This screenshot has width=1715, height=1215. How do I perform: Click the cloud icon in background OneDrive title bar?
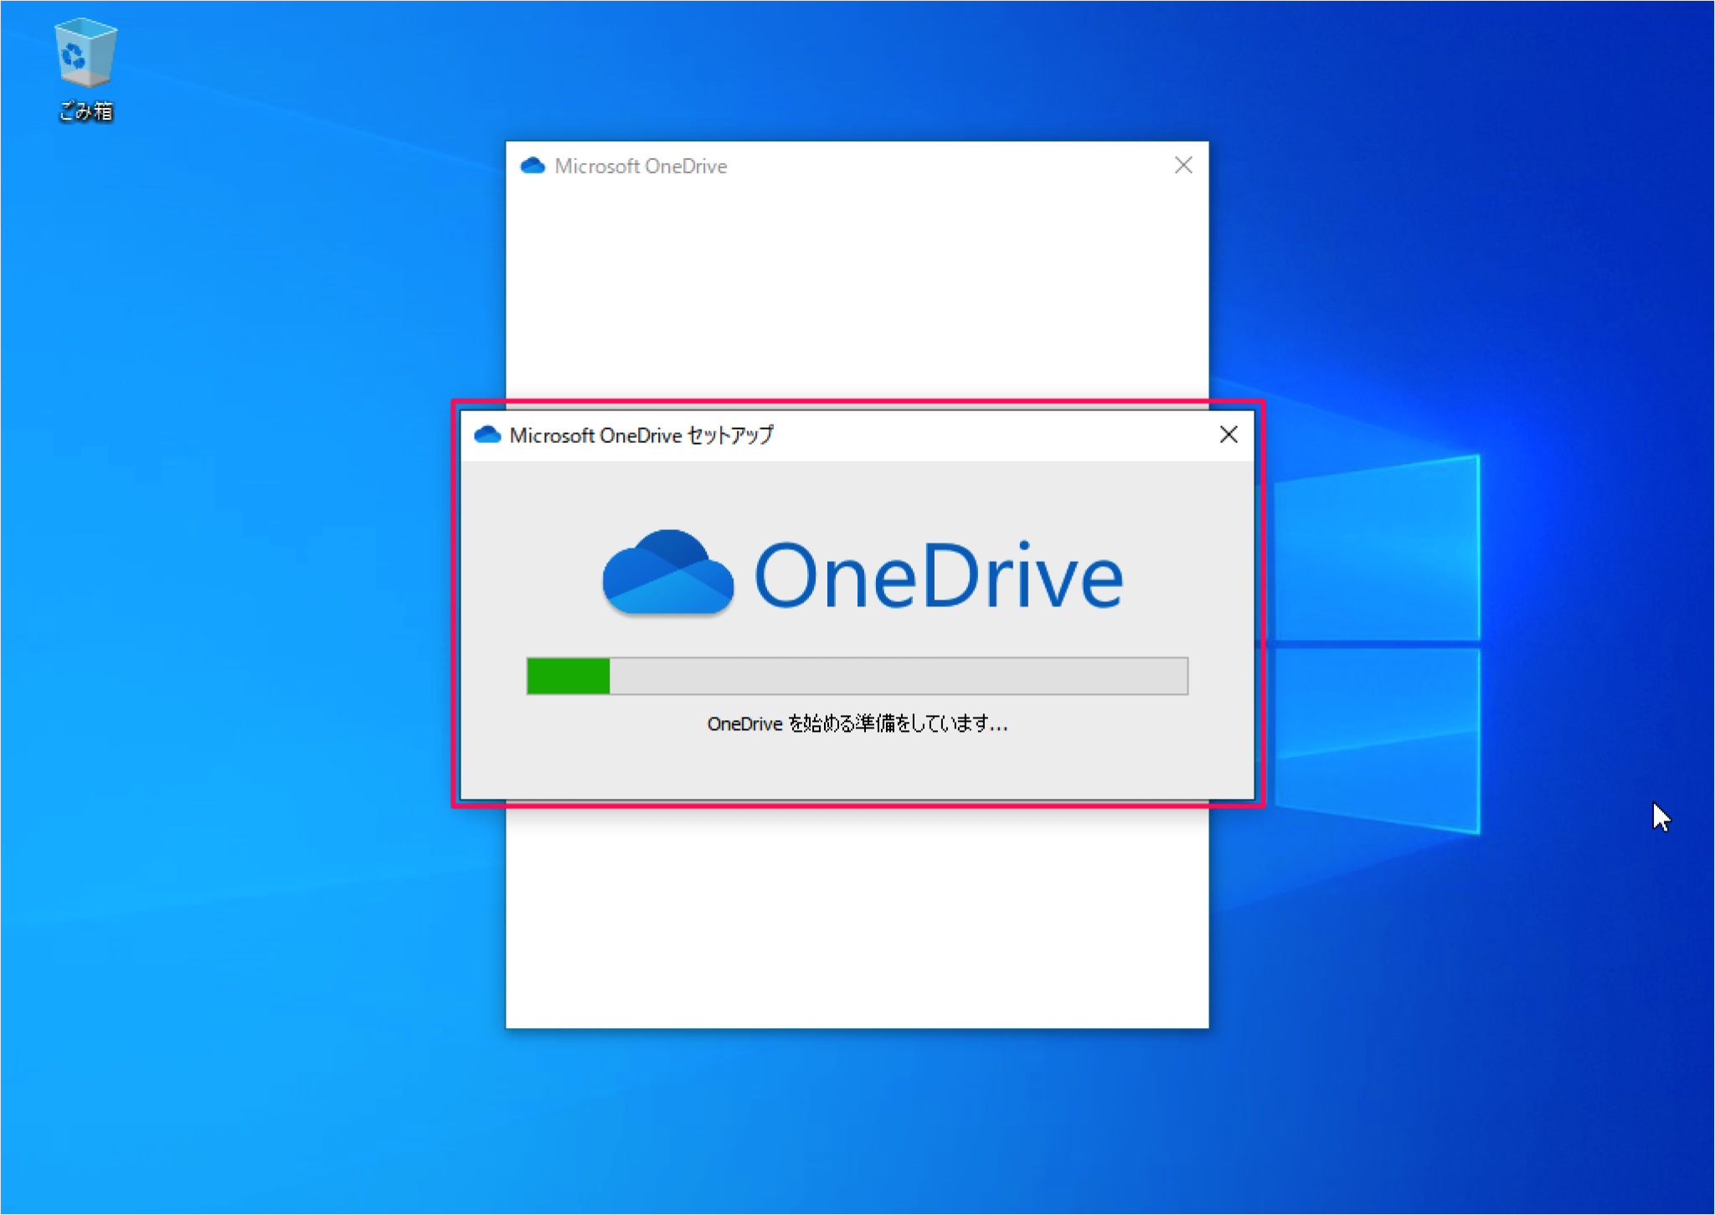pos(533,166)
